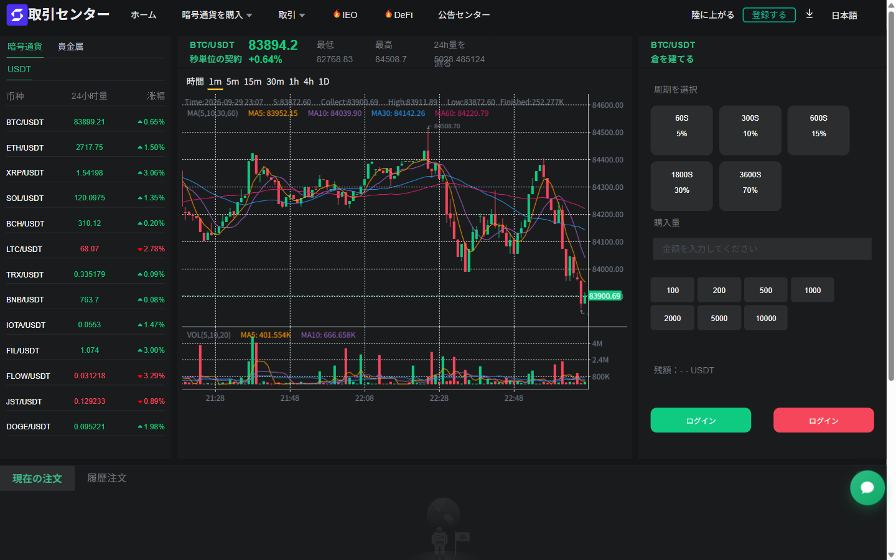Click the 24小时量 column header
The image size is (896, 560).
[x=90, y=96]
